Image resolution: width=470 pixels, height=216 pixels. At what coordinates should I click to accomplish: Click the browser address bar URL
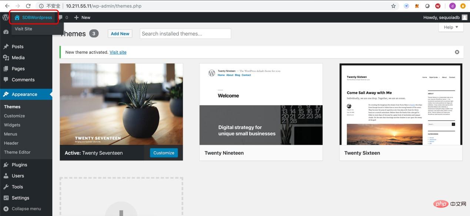104,6
